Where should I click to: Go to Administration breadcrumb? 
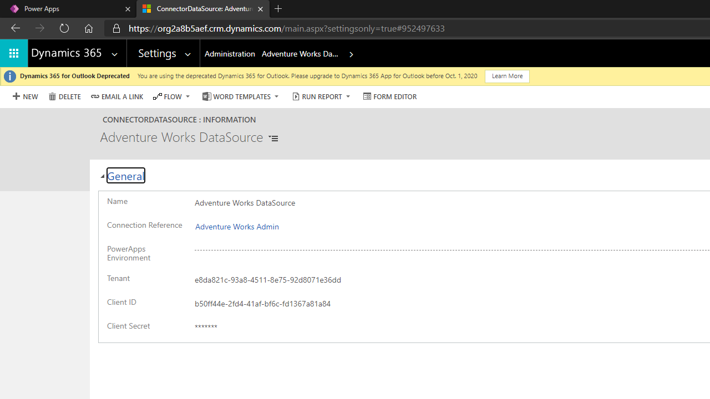pos(230,54)
